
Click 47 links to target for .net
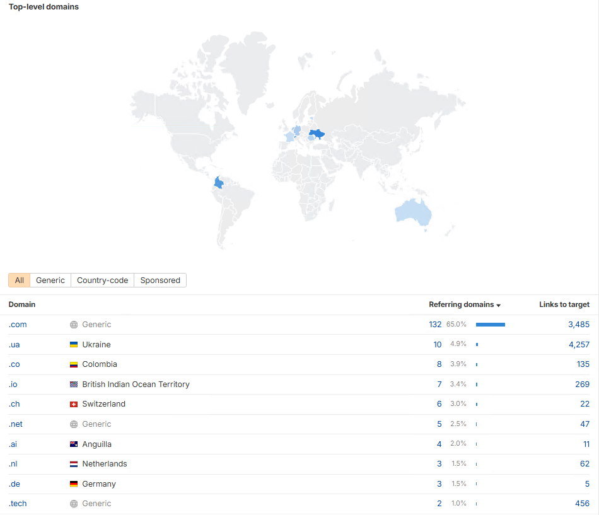(x=585, y=424)
